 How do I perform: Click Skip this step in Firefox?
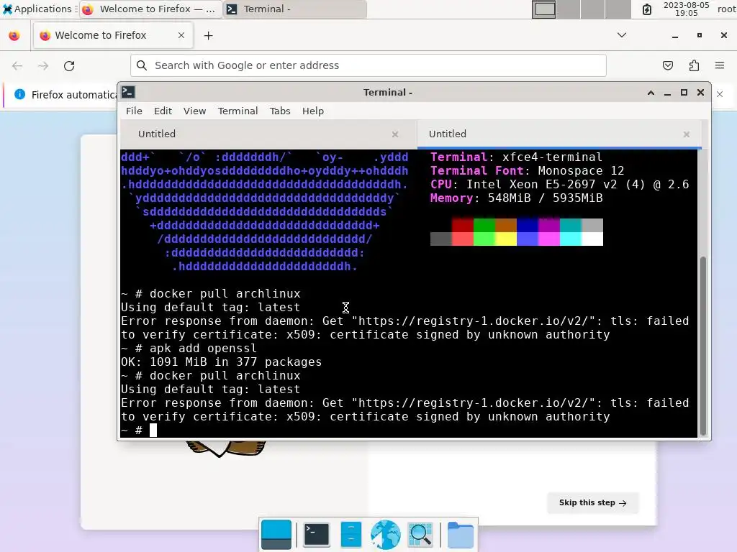coord(593,502)
